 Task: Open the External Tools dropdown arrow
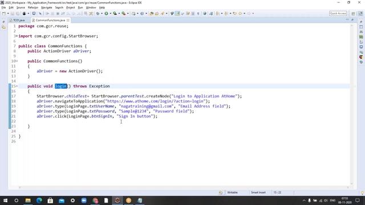tap(128, 14)
